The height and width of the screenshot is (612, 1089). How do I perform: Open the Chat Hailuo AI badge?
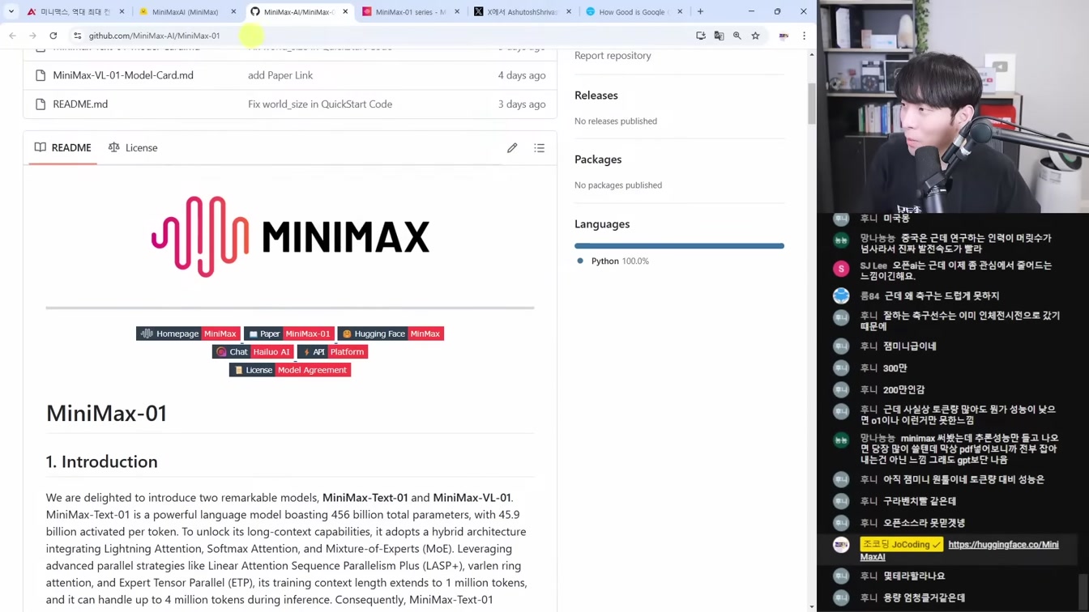pos(253,352)
